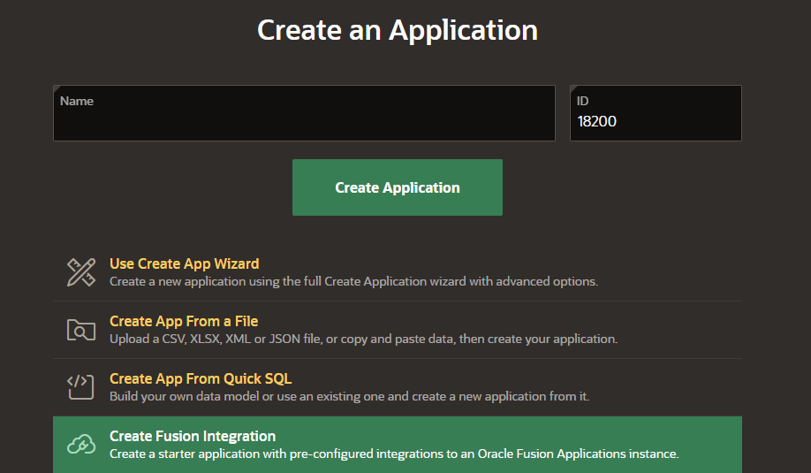Choose the Create App From a File title
This screenshot has height=473, width=811.
[184, 321]
